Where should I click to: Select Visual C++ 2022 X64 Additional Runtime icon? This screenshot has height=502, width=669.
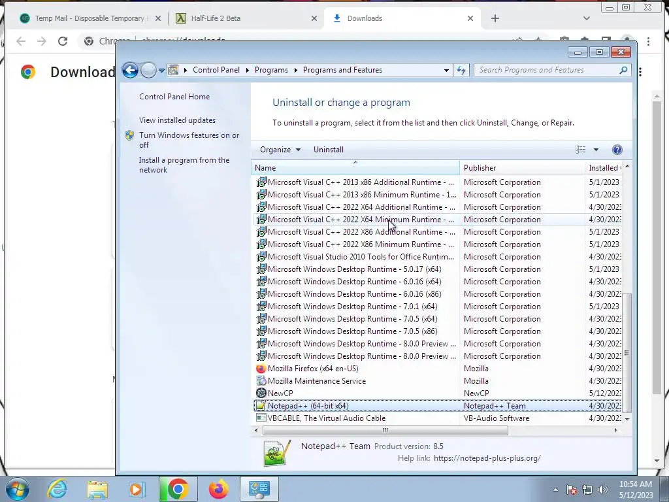tap(261, 207)
